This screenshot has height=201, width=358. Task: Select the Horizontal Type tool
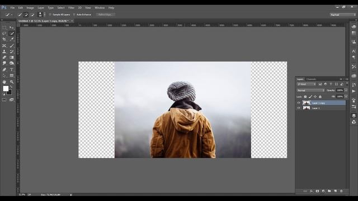point(12,69)
